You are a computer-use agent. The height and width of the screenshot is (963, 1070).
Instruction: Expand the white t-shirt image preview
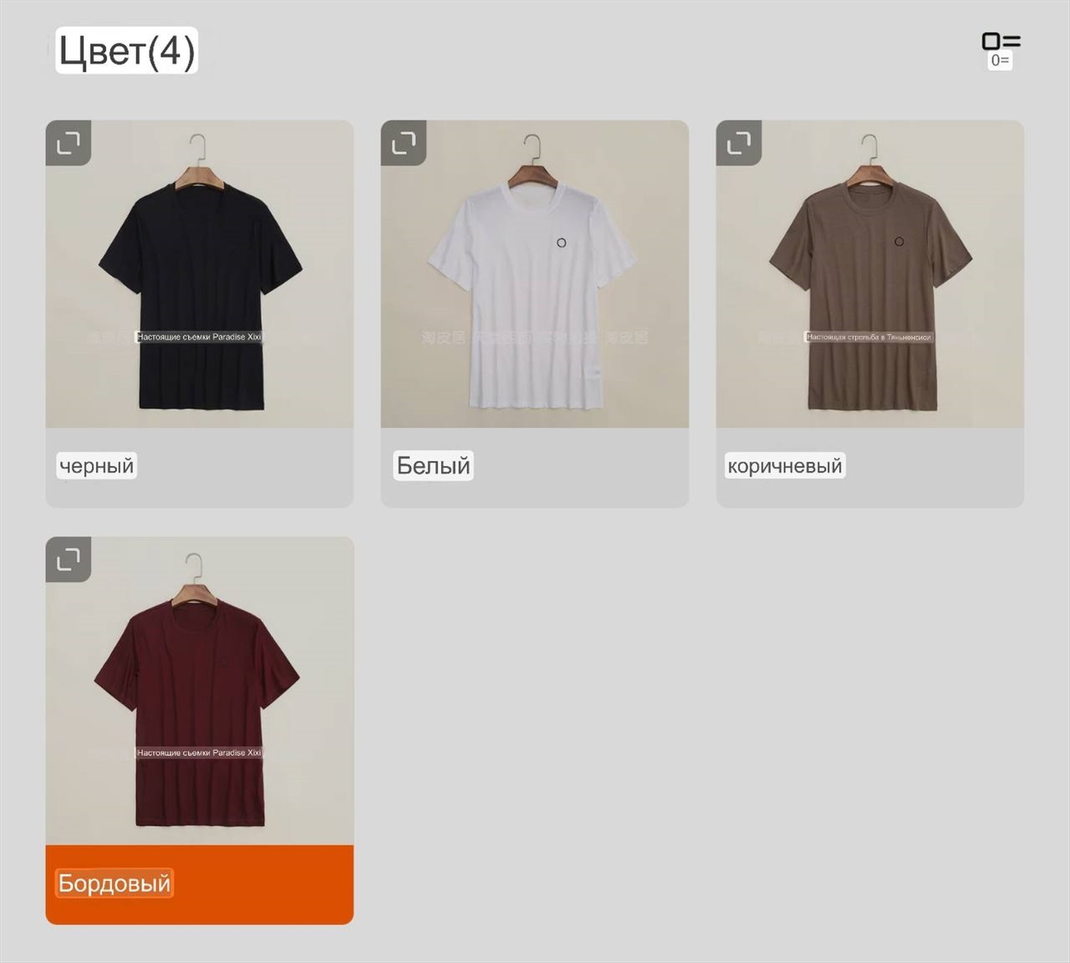tap(404, 143)
